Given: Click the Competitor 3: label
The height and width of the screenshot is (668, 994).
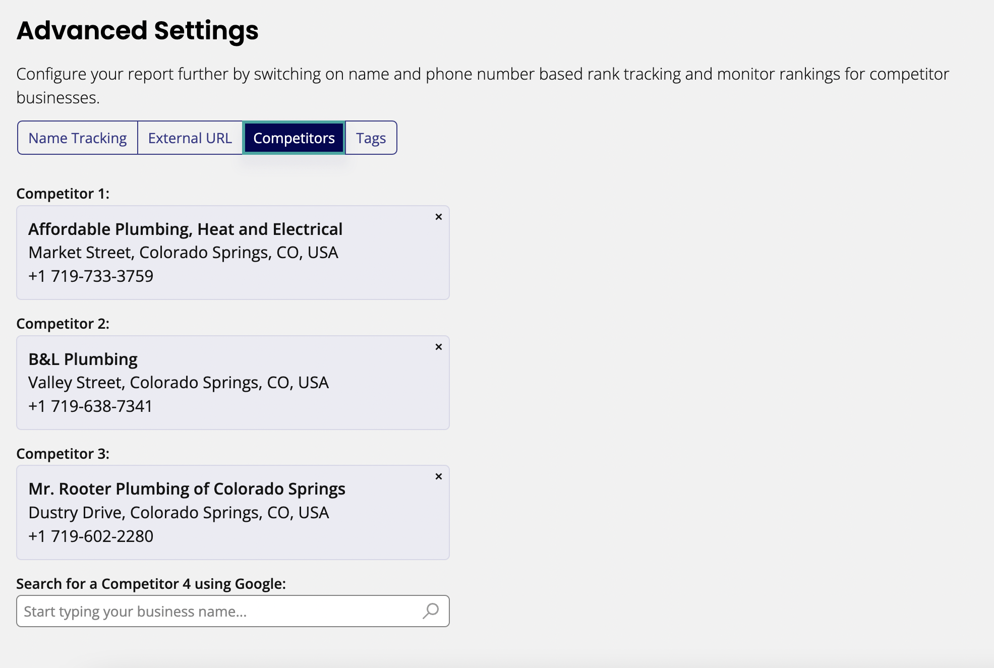Looking at the screenshot, I should click(x=63, y=454).
